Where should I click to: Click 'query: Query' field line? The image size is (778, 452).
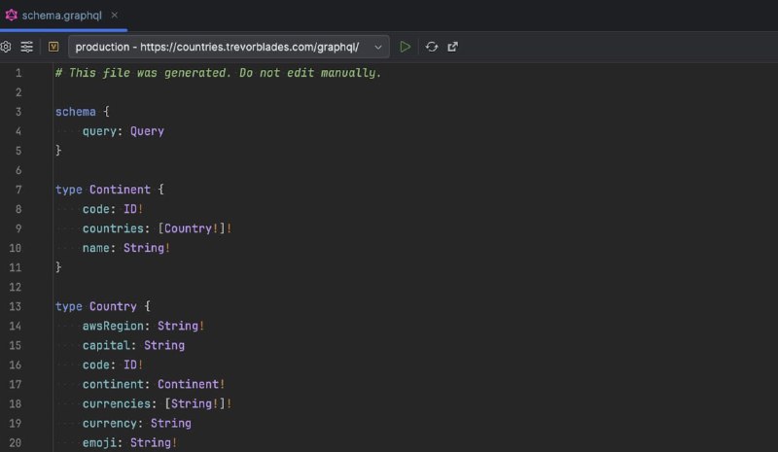(x=124, y=131)
